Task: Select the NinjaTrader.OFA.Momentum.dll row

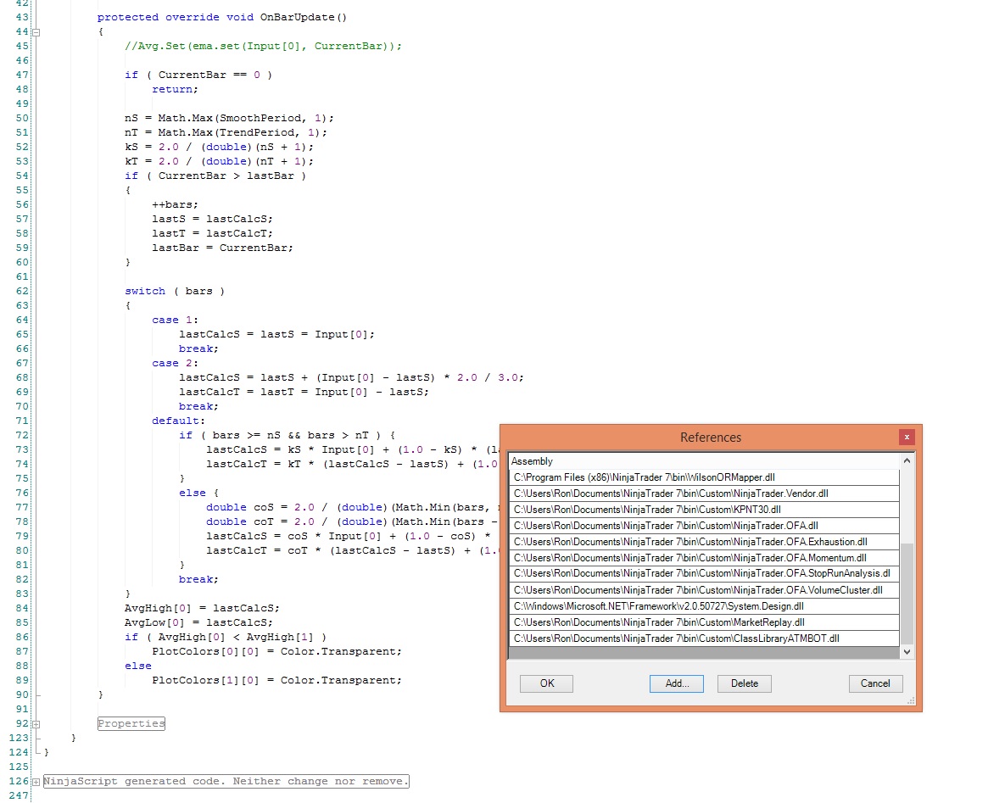Action: (703, 558)
